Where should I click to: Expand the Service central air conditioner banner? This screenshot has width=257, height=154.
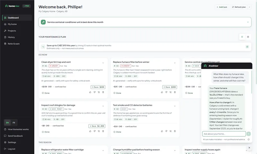click(x=248, y=22)
